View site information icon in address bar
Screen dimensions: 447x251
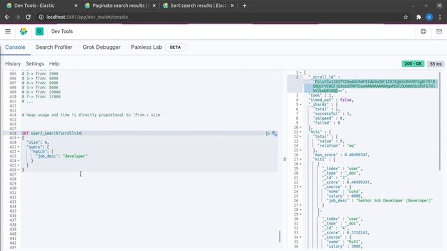point(41,17)
